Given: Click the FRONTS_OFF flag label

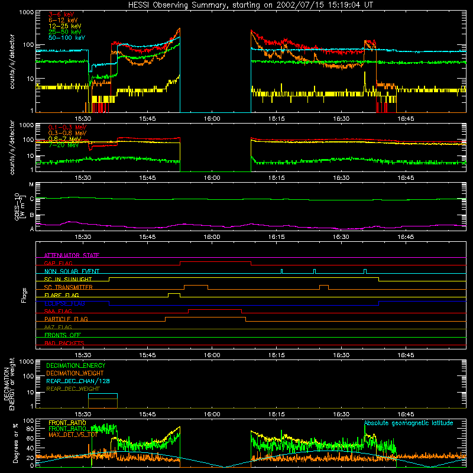Looking at the screenshot, I should pyautogui.click(x=63, y=335).
